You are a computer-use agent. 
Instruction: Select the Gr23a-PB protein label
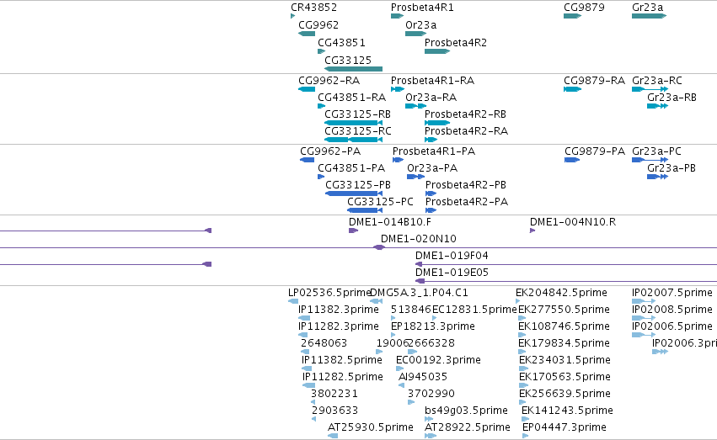click(672, 168)
